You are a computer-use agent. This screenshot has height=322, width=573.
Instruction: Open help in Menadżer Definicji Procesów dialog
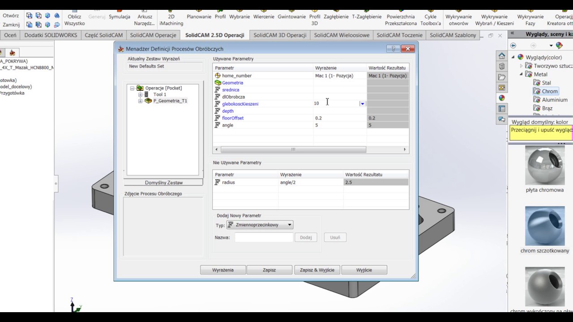[x=393, y=49]
